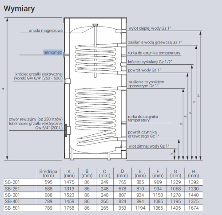Click the E value '885'
The height and width of the screenshot is (215, 222).
140,182
